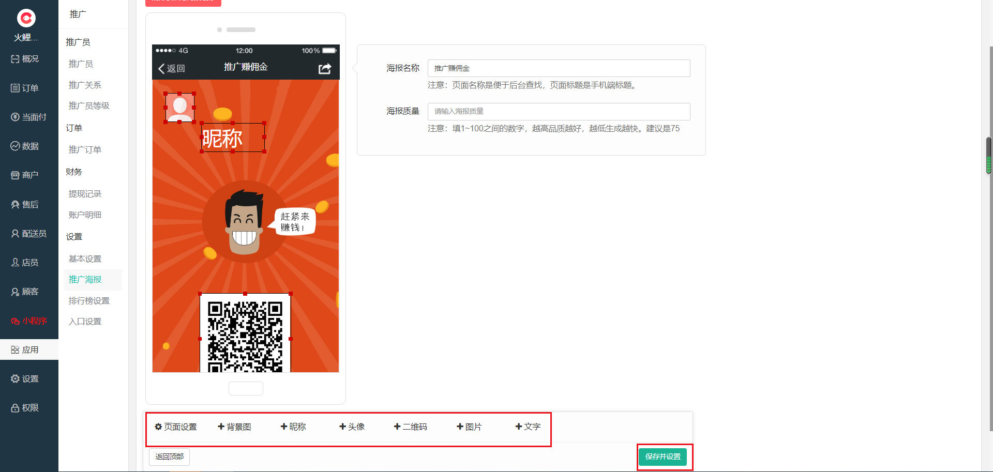Select 基本设置 submenu link
Screen dimensions: 993x472
point(85,258)
